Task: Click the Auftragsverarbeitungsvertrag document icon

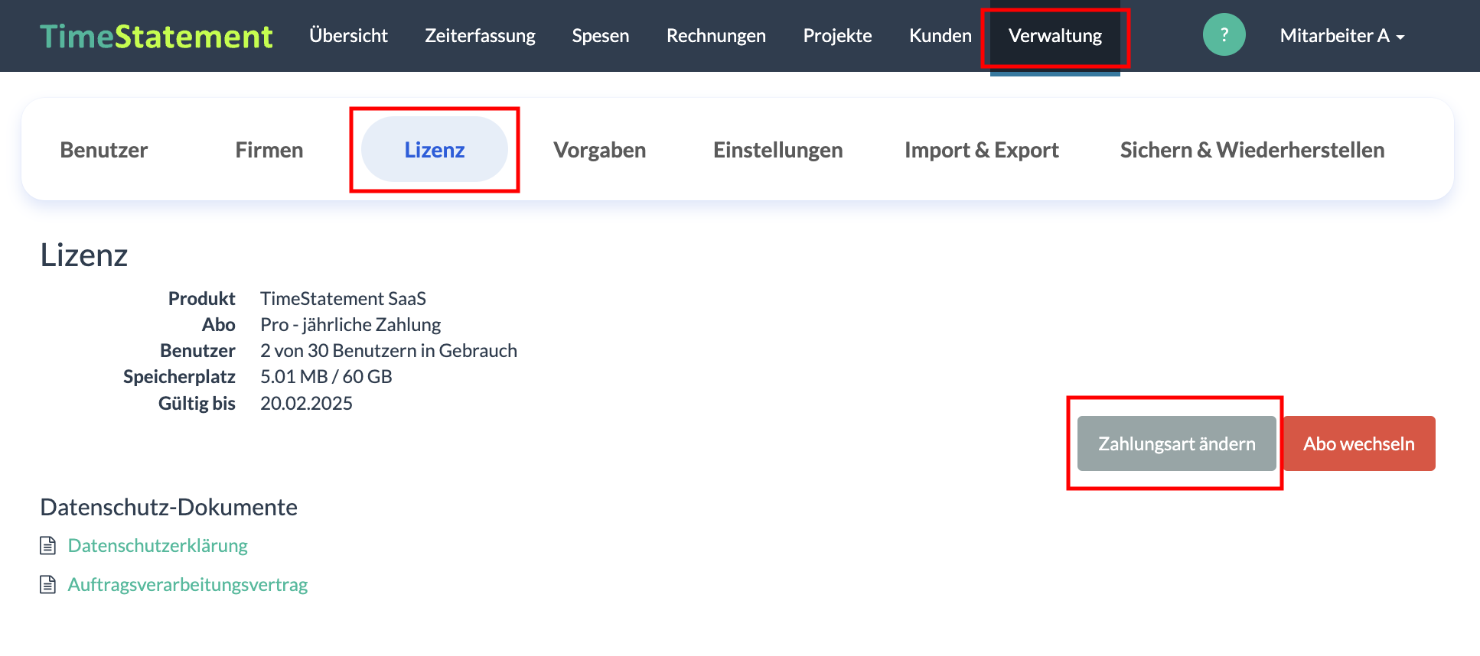Action: [48, 584]
